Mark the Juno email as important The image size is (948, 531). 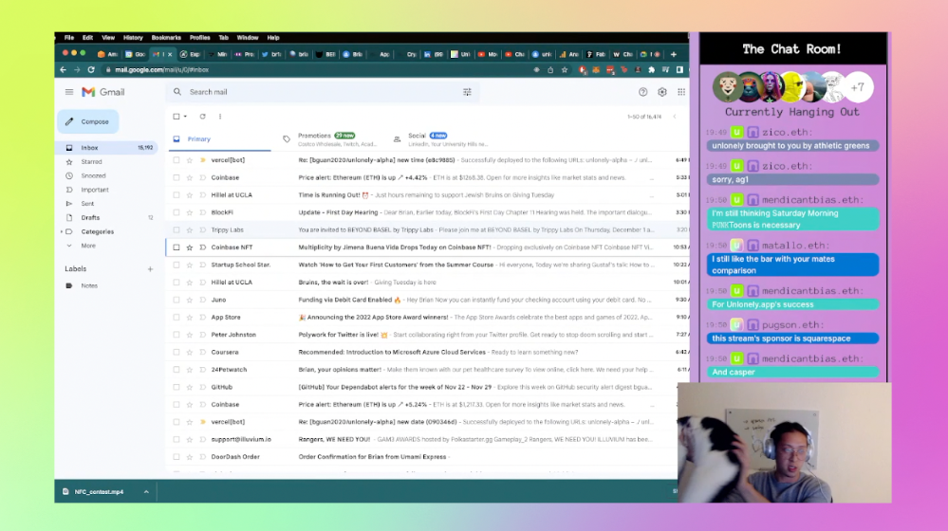(x=202, y=300)
